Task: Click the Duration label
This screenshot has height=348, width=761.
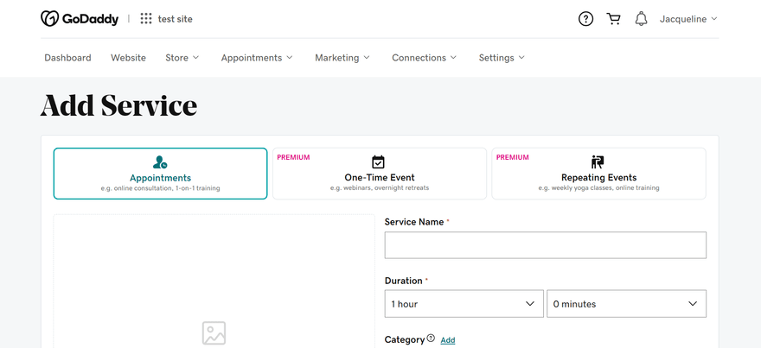Action: coord(403,281)
